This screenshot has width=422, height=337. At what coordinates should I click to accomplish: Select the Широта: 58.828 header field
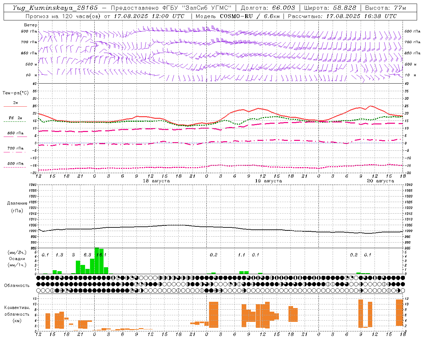click(x=330, y=8)
